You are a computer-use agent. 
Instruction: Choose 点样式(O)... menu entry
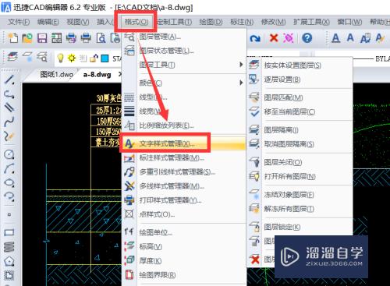183,214
